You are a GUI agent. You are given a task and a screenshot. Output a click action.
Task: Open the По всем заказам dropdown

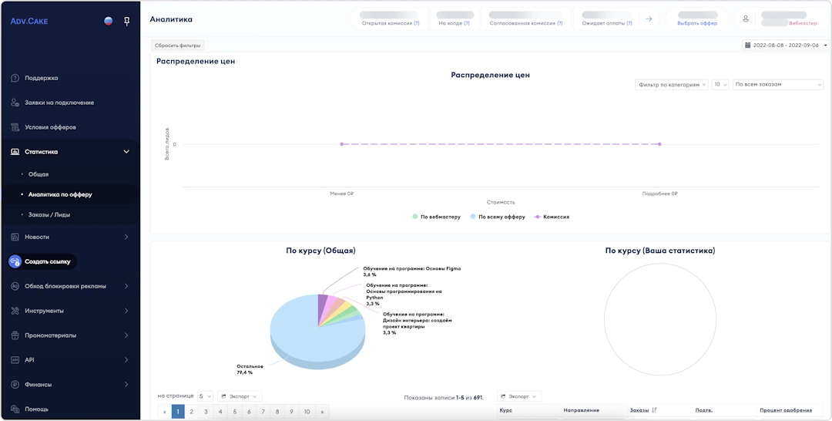click(x=777, y=85)
